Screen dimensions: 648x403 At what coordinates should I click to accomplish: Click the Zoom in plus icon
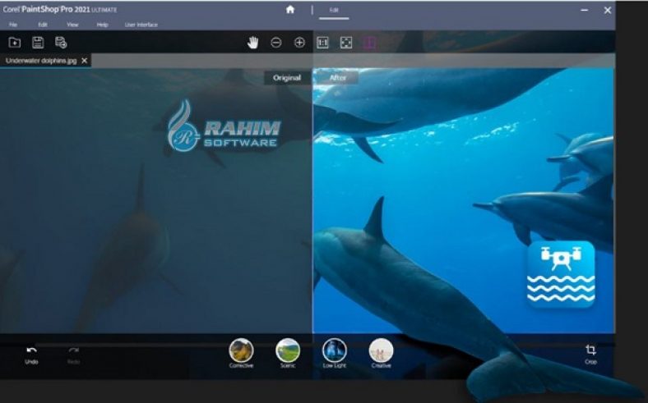click(x=299, y=43)
